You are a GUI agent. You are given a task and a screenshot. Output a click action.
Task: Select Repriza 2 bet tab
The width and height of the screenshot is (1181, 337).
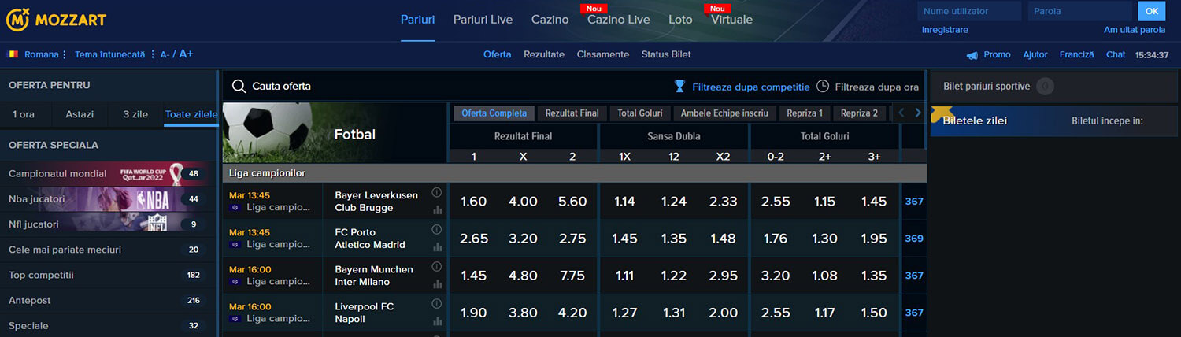(x=859, y=113)
